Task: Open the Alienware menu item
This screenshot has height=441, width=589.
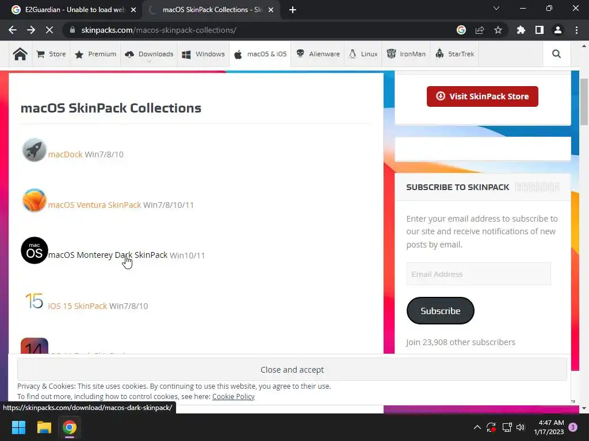Action: tap(318, 54)
